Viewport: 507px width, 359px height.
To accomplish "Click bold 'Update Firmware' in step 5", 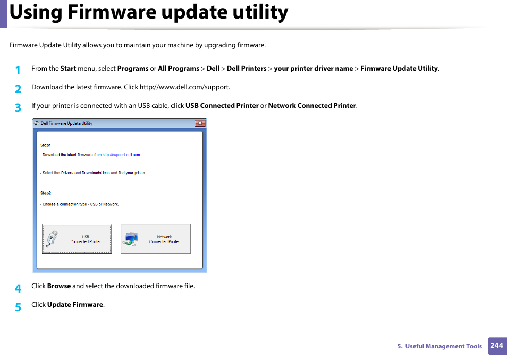I will [75, 305].
